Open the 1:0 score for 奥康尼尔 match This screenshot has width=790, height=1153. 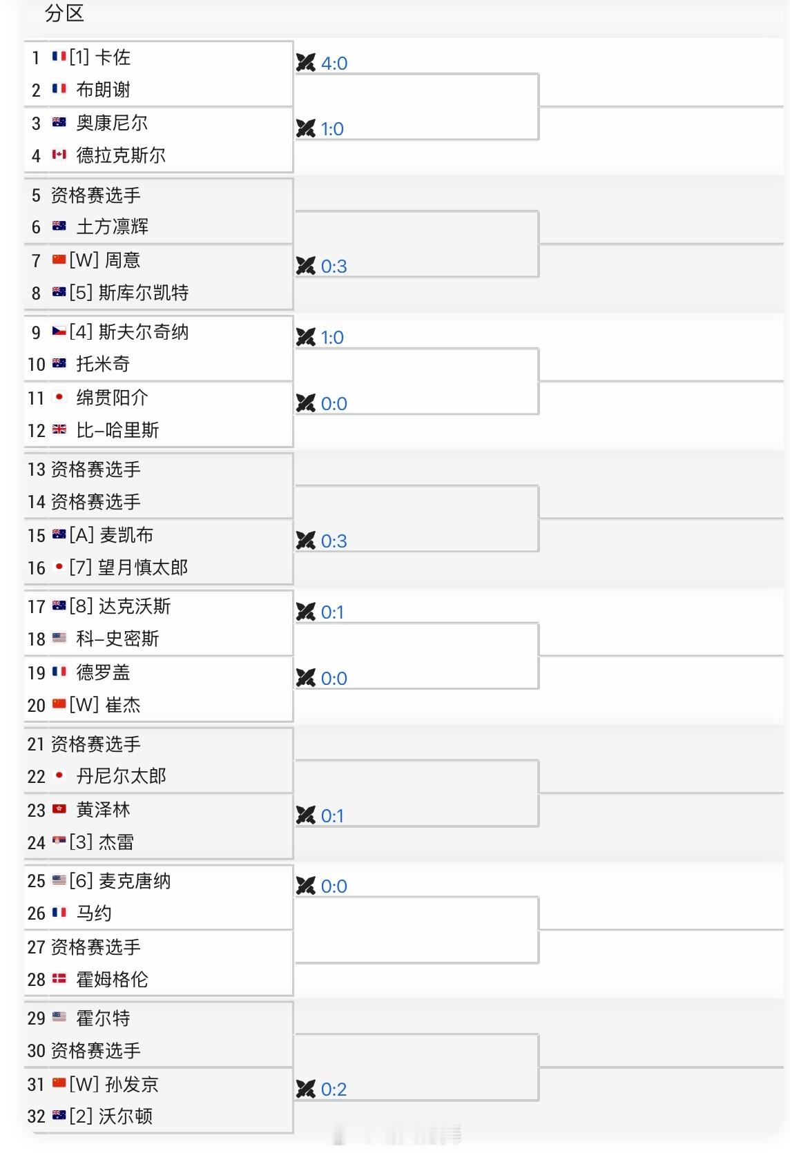tap(332, 129)
